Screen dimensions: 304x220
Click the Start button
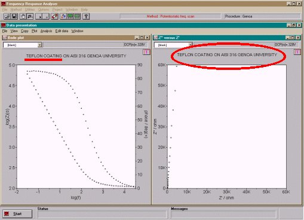[x=17, y=213]
